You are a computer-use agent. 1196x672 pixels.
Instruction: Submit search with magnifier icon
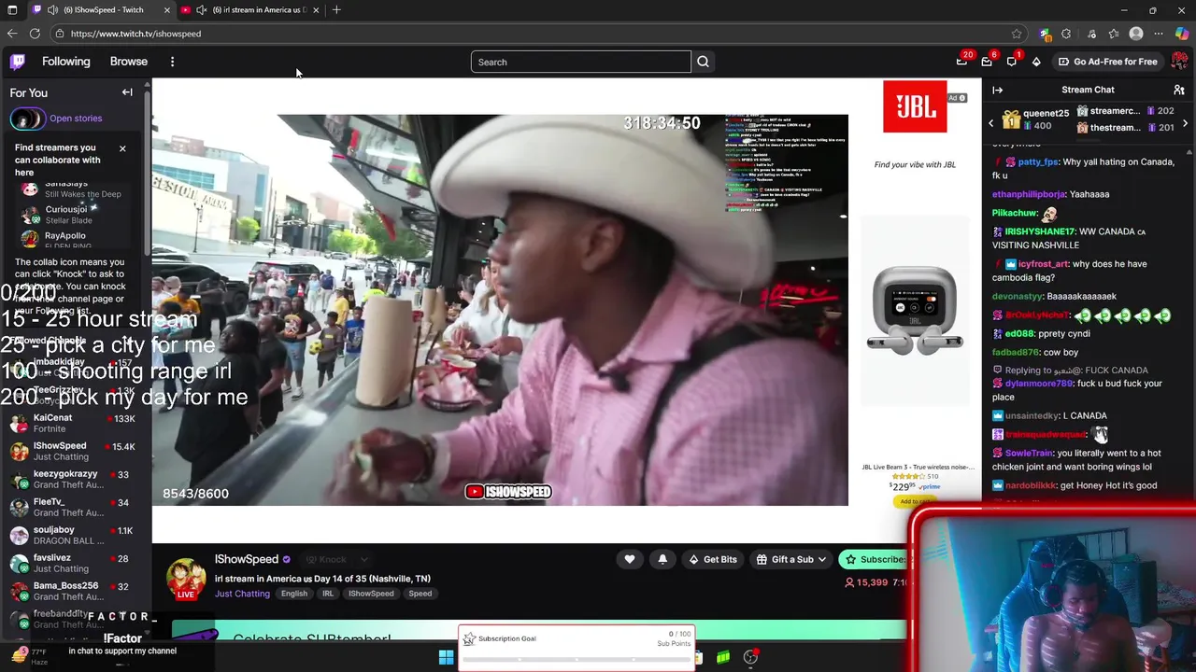point(703,62)
